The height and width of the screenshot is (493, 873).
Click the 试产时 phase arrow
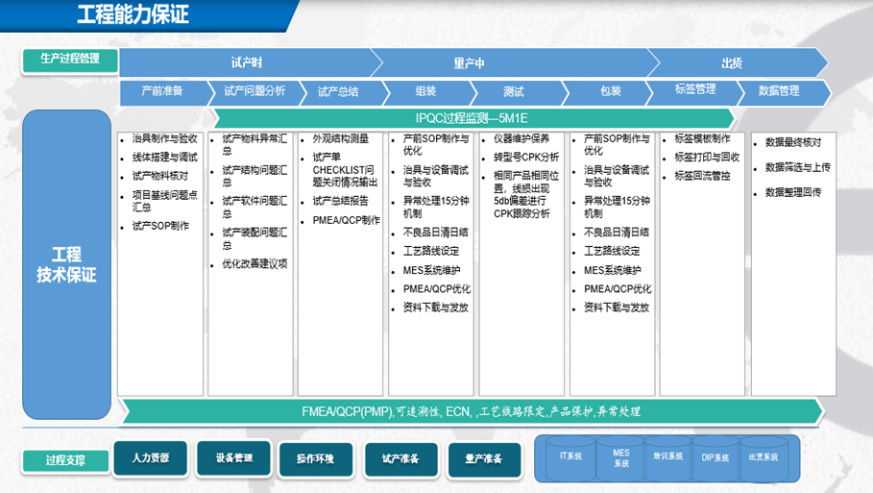(x=247, y=63)
